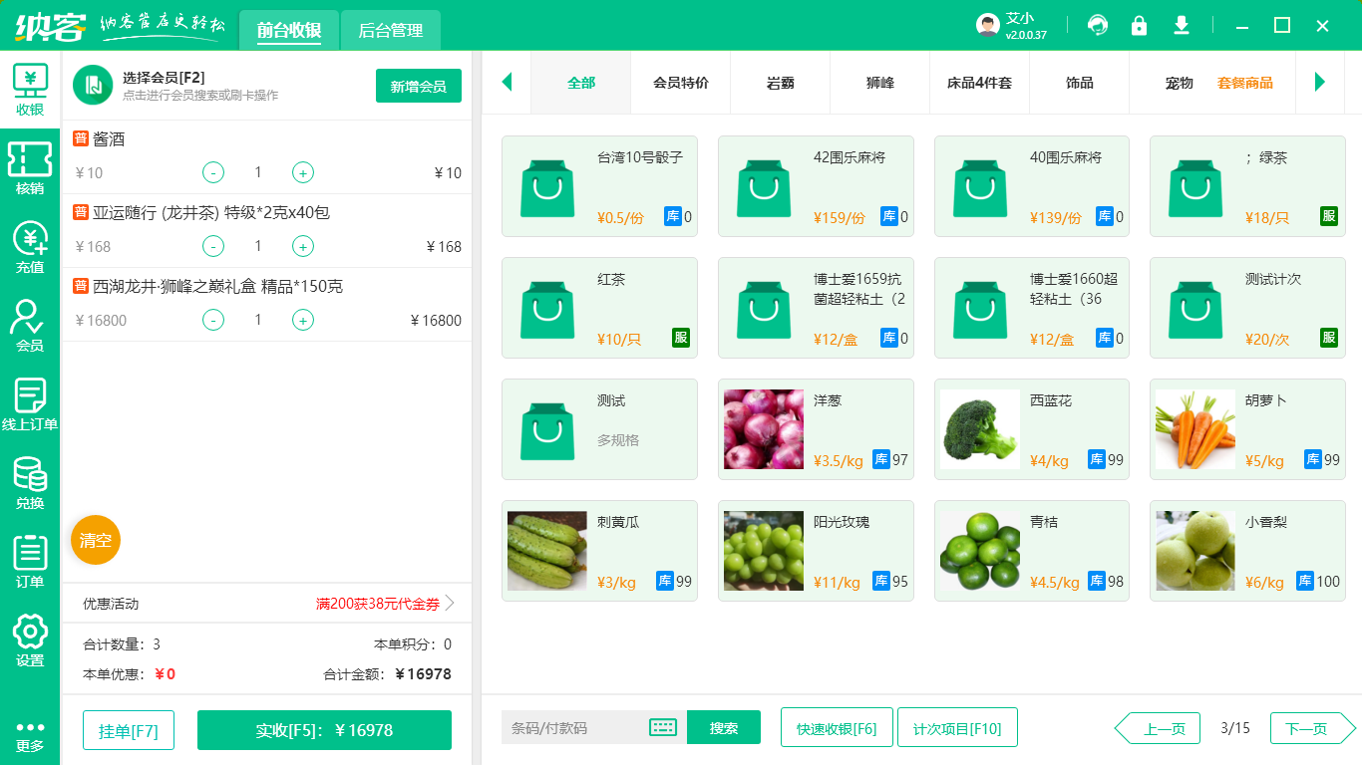Open 线上订单 online orders in sidebar
Screen dimensions: 1362x765
click(30, 403)
